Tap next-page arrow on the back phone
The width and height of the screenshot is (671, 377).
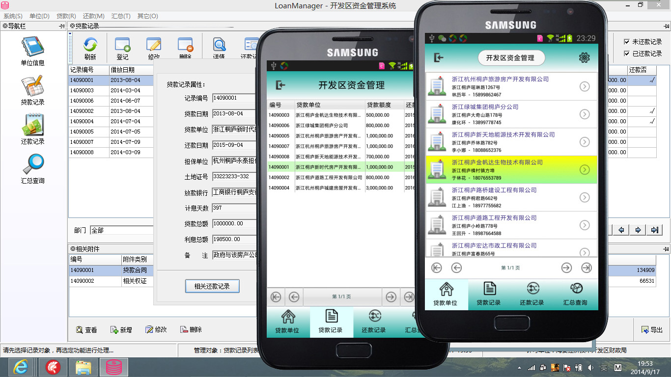[x=391, y=296]
